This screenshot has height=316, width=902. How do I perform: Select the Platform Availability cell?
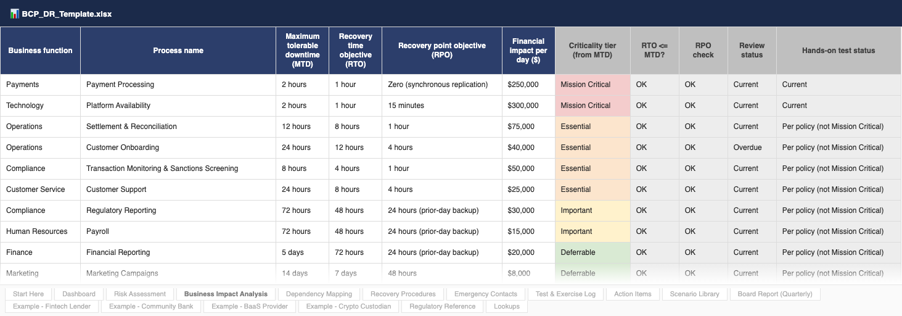click(178, 106)
